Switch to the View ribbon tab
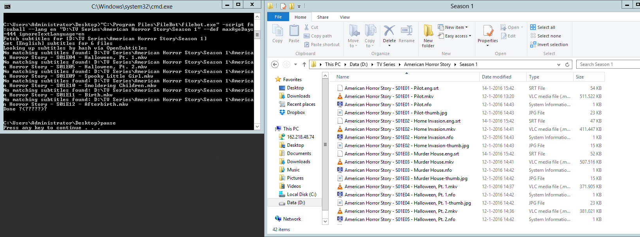This screenshot has width=640, height=237. (x=345, y=17)
